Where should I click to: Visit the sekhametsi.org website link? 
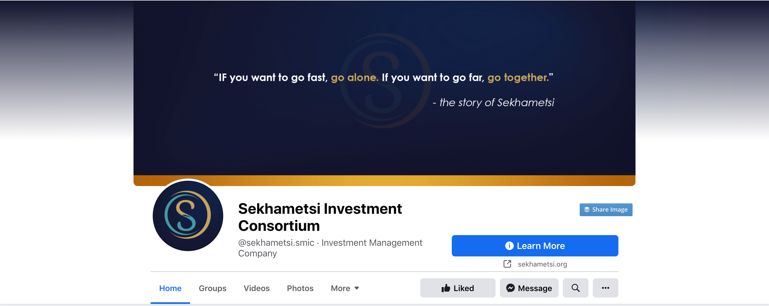[x=542, y=264]
